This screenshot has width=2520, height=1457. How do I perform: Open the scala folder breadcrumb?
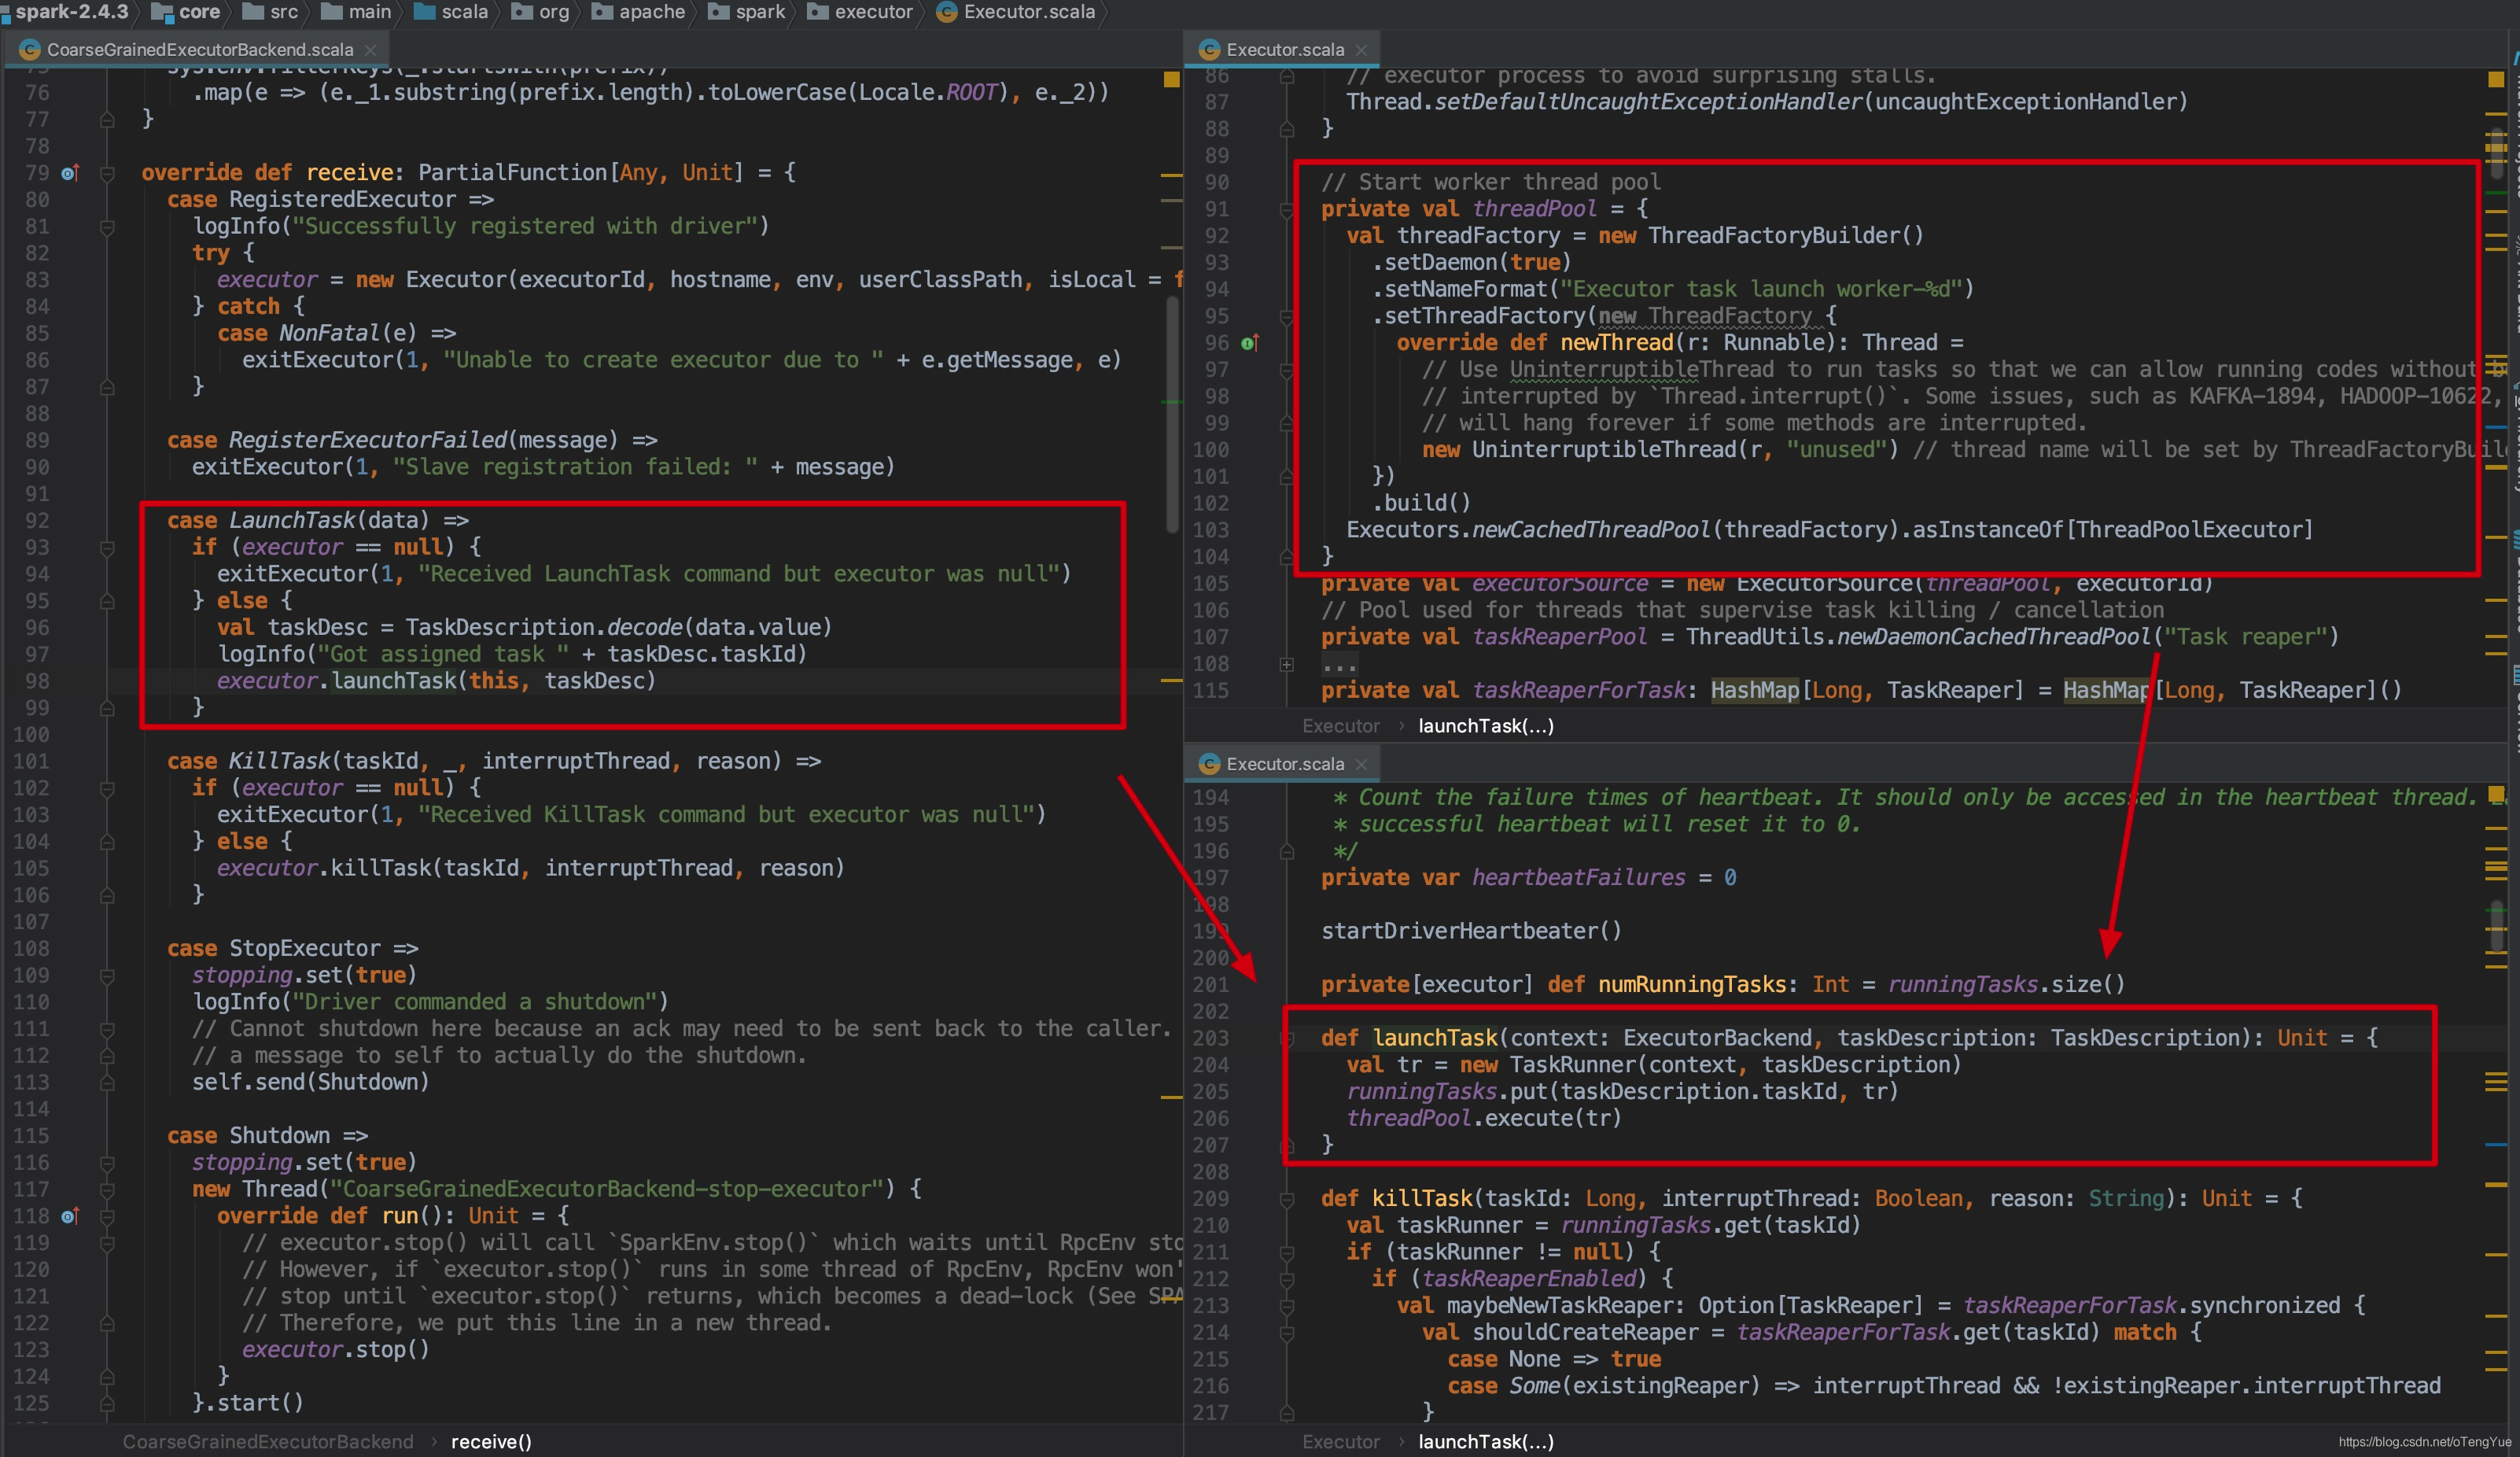[452, 12]
